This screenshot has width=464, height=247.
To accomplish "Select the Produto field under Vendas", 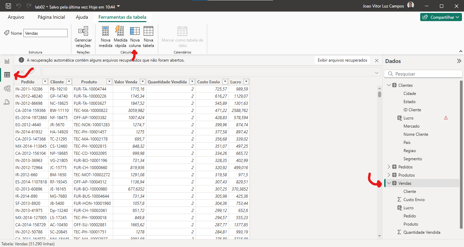I will click(411, 224).
